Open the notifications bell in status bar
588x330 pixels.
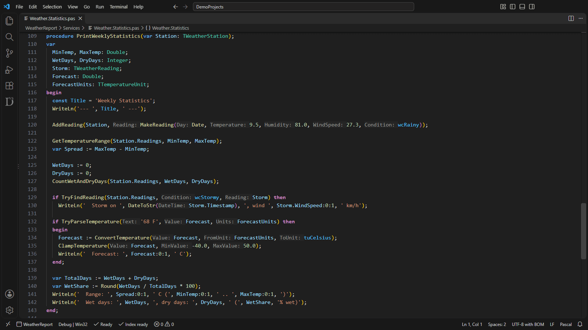(580, 324)
